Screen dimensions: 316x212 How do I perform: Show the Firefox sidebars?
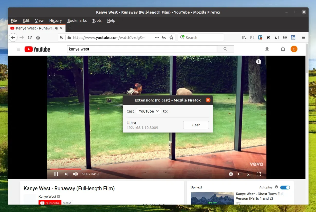[x=252, y=37]
